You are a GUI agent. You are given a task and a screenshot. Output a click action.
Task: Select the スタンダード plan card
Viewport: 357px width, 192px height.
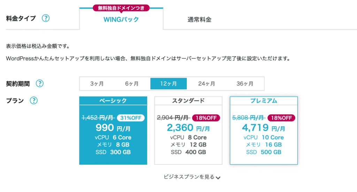(188, 131)
